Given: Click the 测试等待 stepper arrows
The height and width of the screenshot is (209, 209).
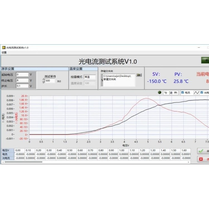Looking at the screenshot, I should click(43, 81).
